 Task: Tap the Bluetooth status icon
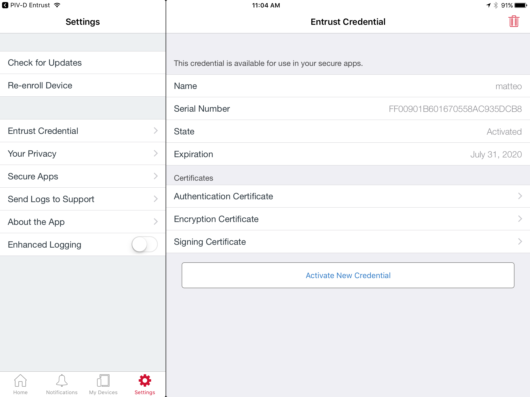[x=496, y=5]
